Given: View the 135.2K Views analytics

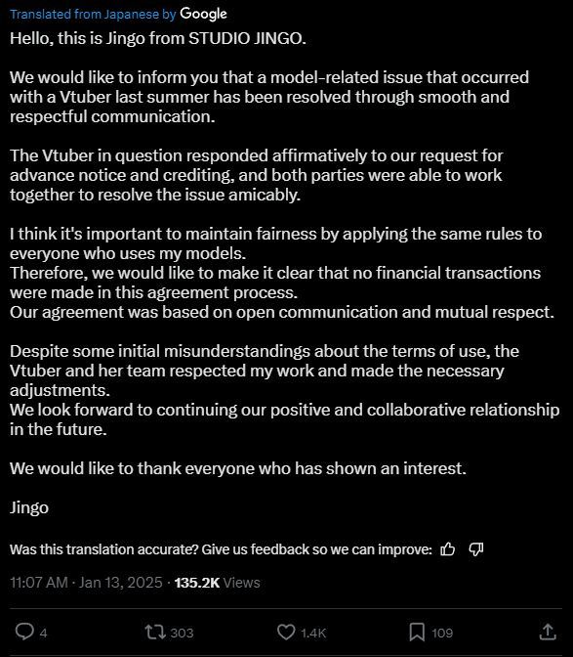Looking at the screenshot, I should [217, 583].
